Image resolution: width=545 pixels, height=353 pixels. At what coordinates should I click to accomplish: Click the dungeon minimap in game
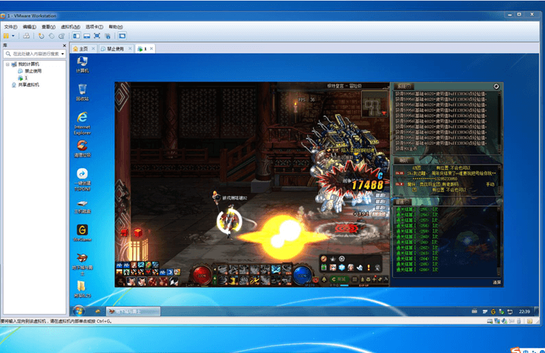pyautogui.click(x=375, y=104)
